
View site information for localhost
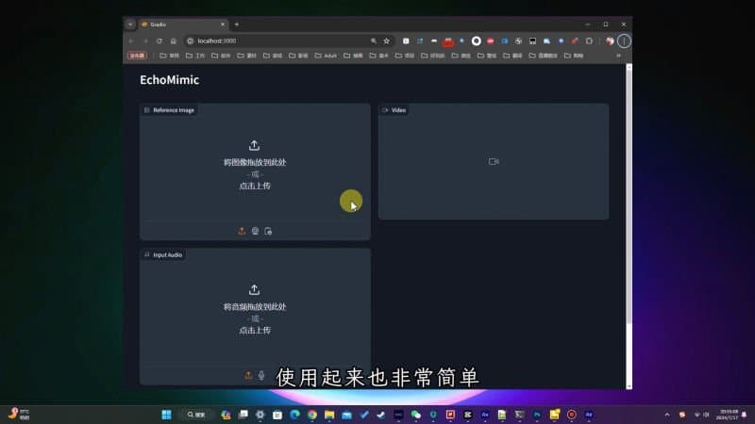tap(191, 41)
